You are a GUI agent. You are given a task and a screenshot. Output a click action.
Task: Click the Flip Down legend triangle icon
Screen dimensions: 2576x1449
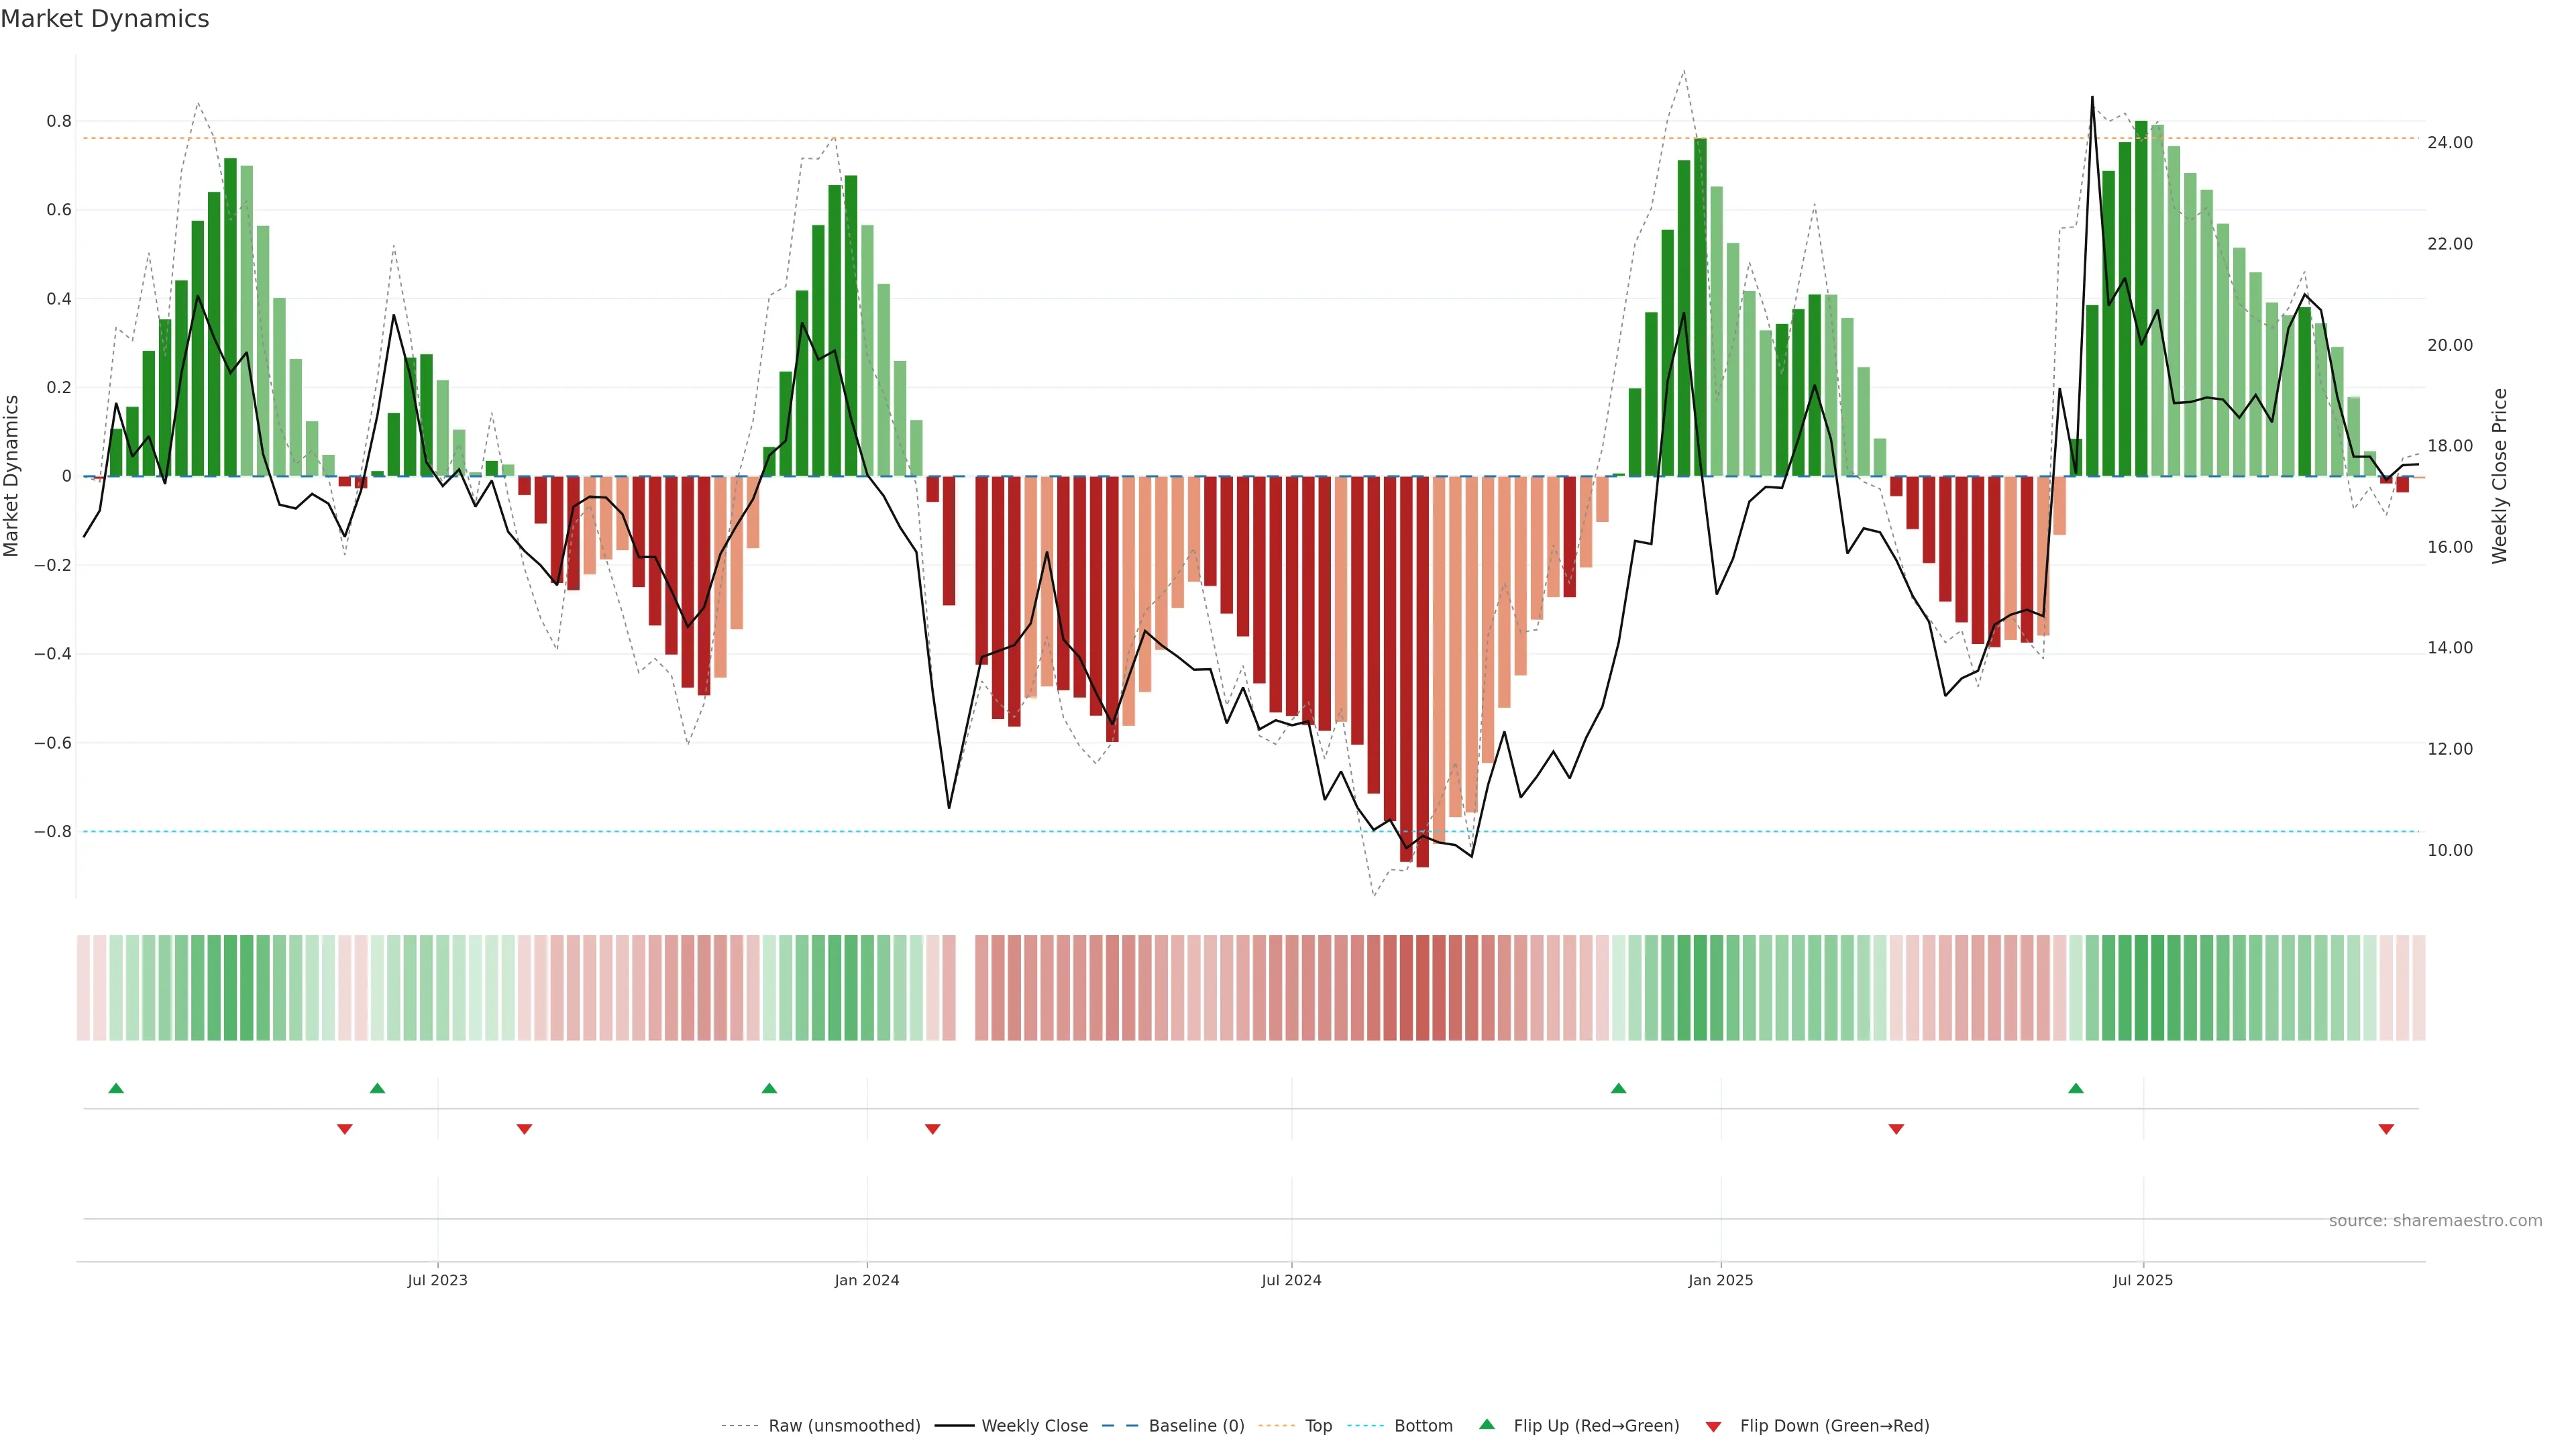click(x=1713, y=1426)
